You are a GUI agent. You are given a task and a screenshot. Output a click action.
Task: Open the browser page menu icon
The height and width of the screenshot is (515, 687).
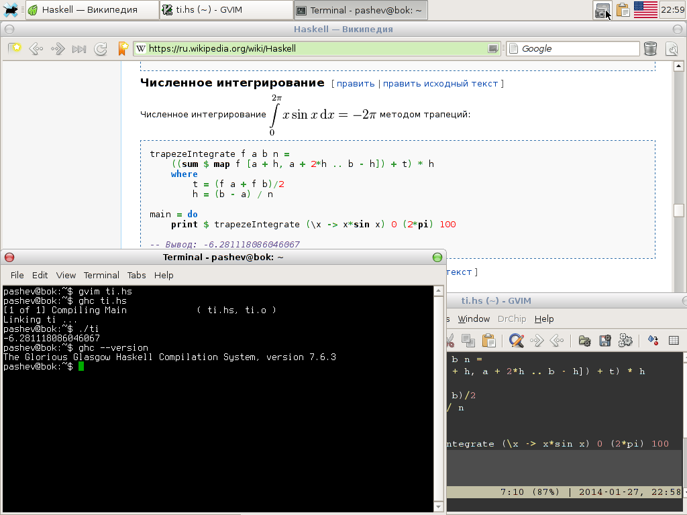click(x=672, y=48)
